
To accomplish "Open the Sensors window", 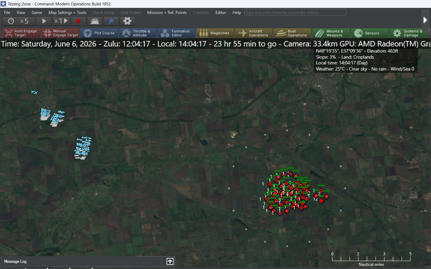I will (370, 33).
